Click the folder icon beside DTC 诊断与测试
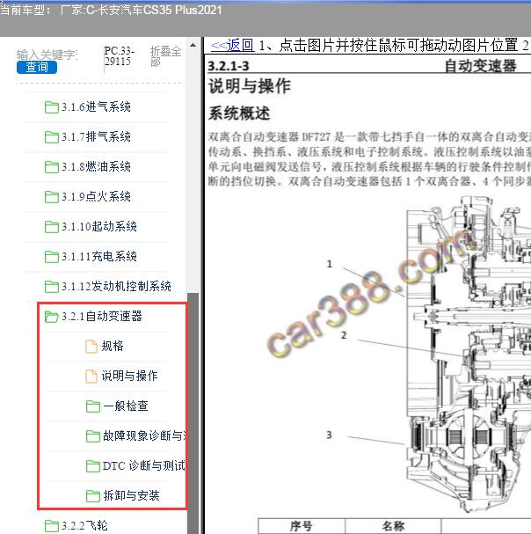 pos(93,466)
